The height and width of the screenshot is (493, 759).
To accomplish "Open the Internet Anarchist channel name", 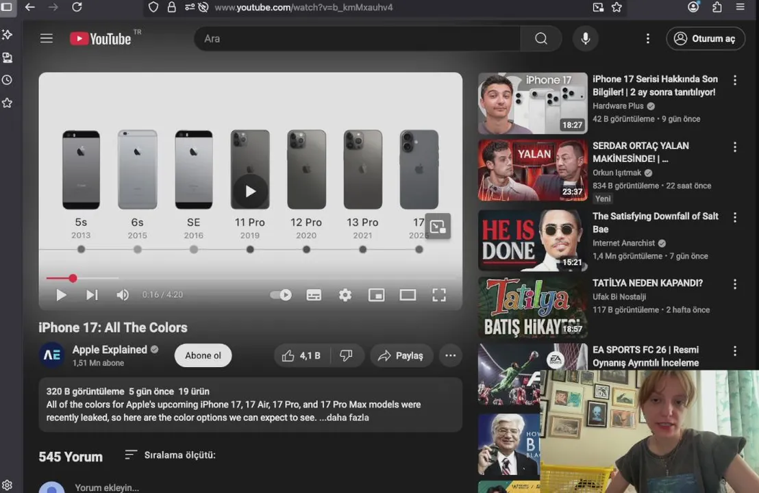I will [623, 243].
